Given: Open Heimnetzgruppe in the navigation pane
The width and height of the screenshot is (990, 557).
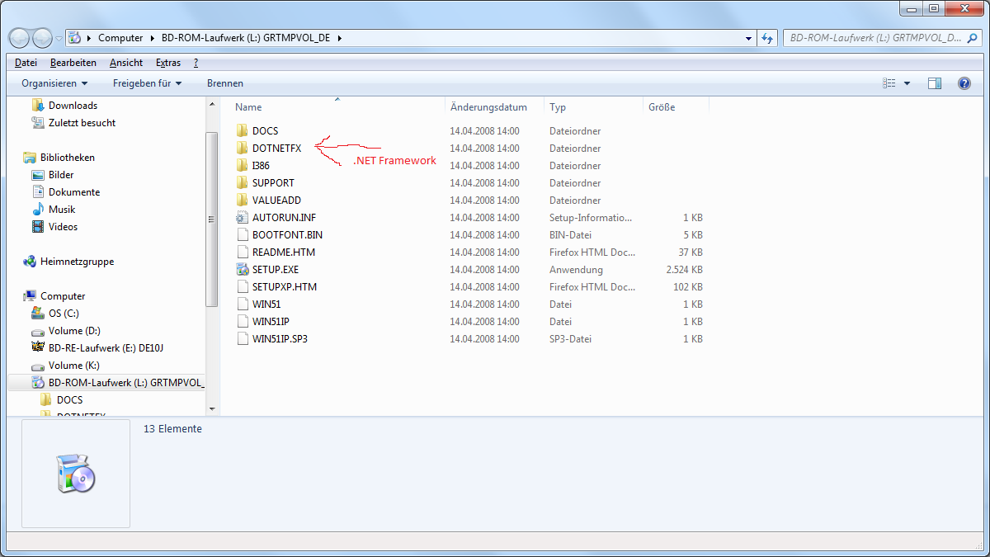Looking at the screenshot, I should [x=77, y=262].
